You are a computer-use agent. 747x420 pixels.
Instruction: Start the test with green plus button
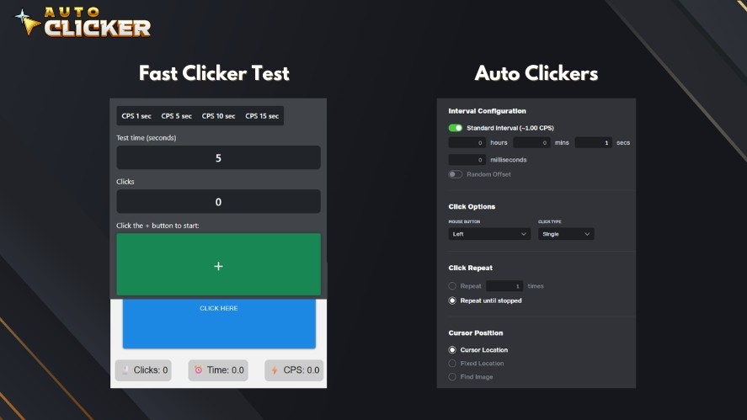[218, 264]
